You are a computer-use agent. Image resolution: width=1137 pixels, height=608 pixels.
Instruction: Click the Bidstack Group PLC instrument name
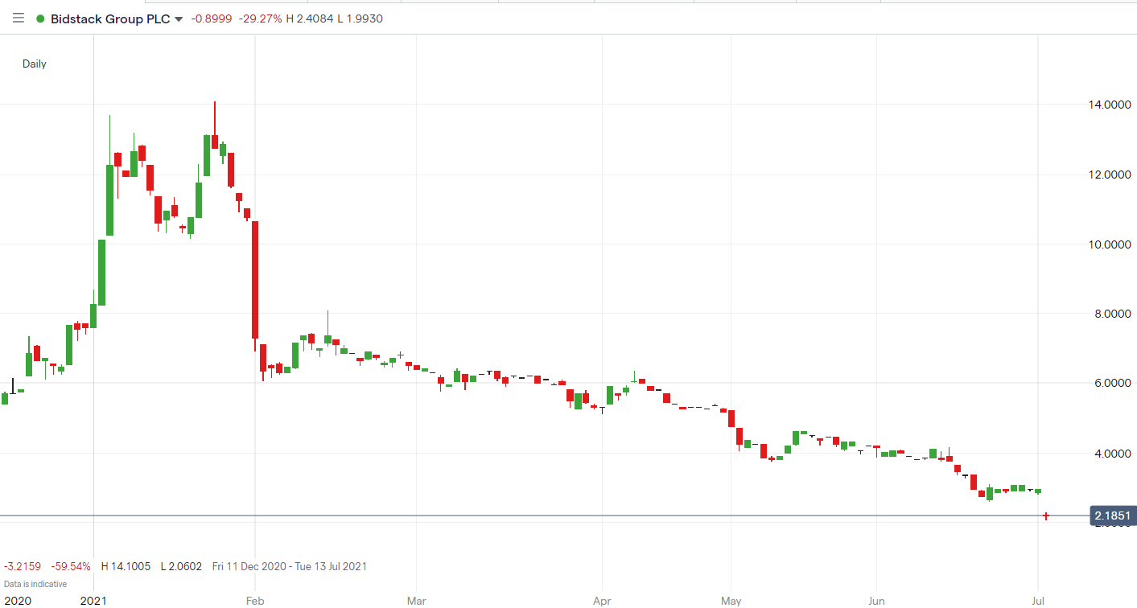(110, 18)
